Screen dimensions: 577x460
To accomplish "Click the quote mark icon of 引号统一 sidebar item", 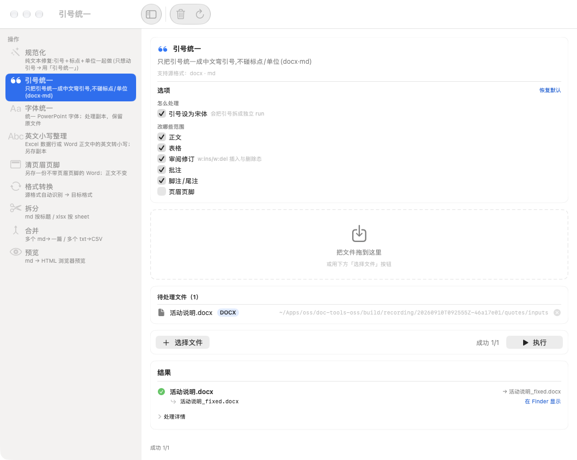I will (16, 80).
